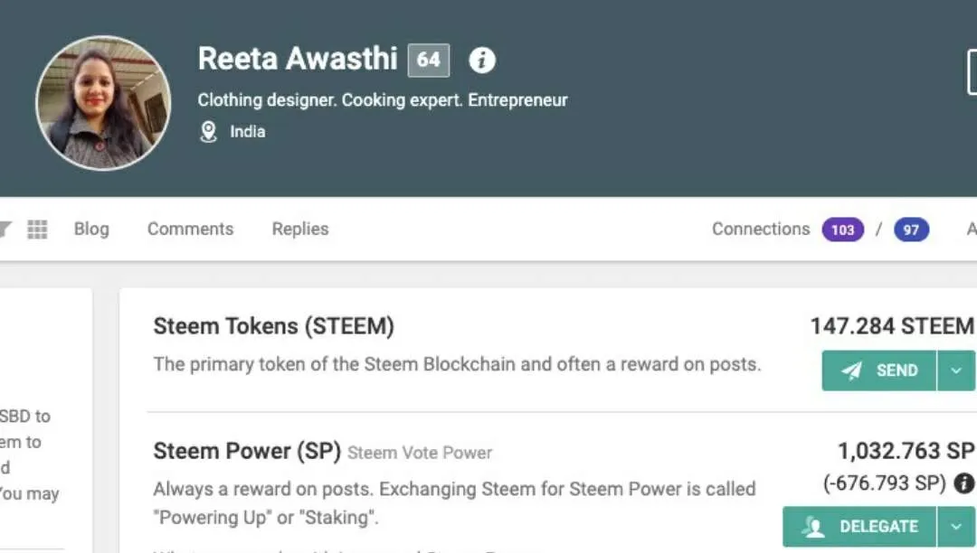Open the Connections link
The width and height of the screenshot is (977, 553).
point(761,229)
